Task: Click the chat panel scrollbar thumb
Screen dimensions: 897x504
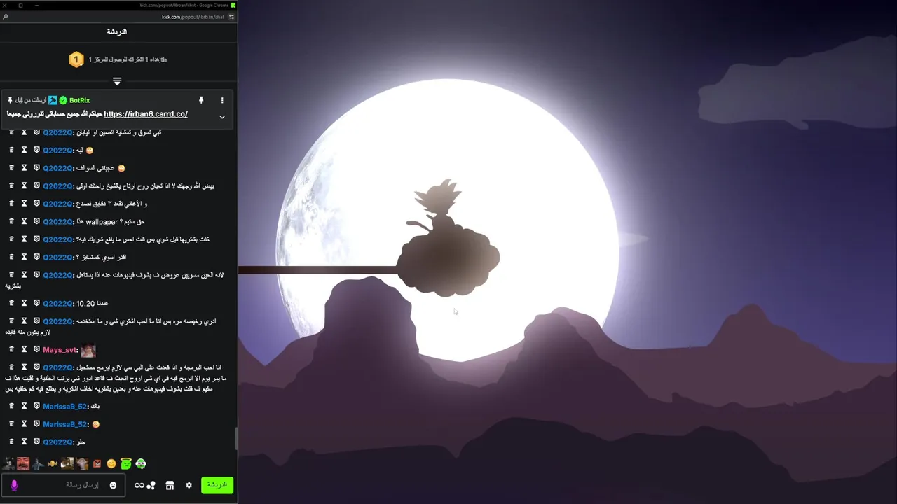Action: pos(236,439)
